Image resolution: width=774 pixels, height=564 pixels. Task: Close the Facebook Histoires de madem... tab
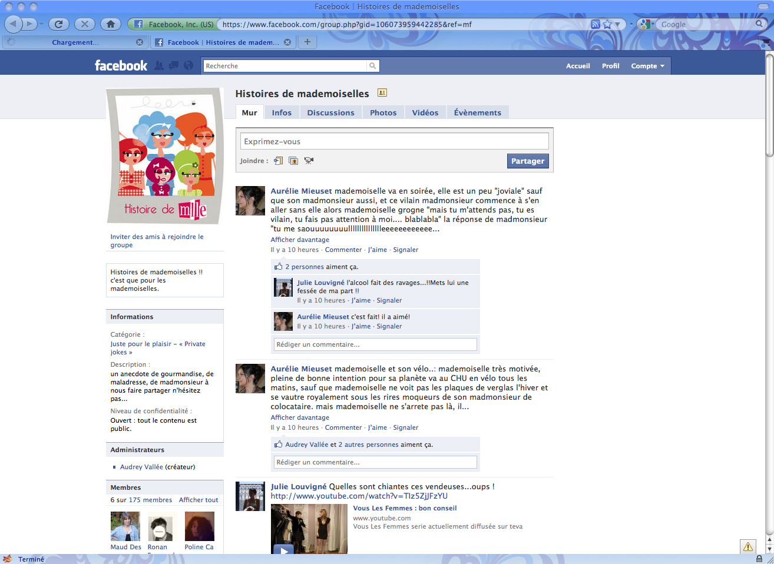[x=287, y=42]
